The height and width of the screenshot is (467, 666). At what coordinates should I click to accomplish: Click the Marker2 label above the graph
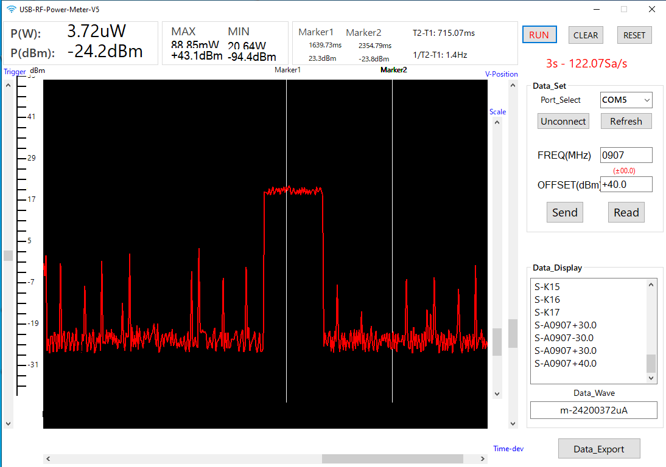pyautogui.click(x=394, y=69)
